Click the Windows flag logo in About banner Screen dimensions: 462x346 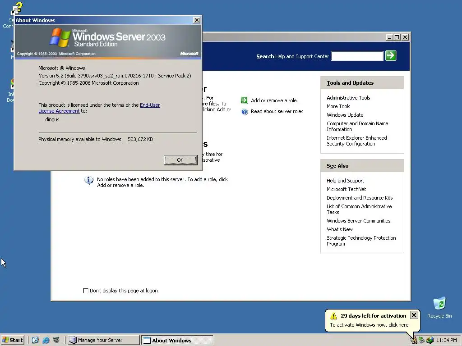[x=60, y=37]
